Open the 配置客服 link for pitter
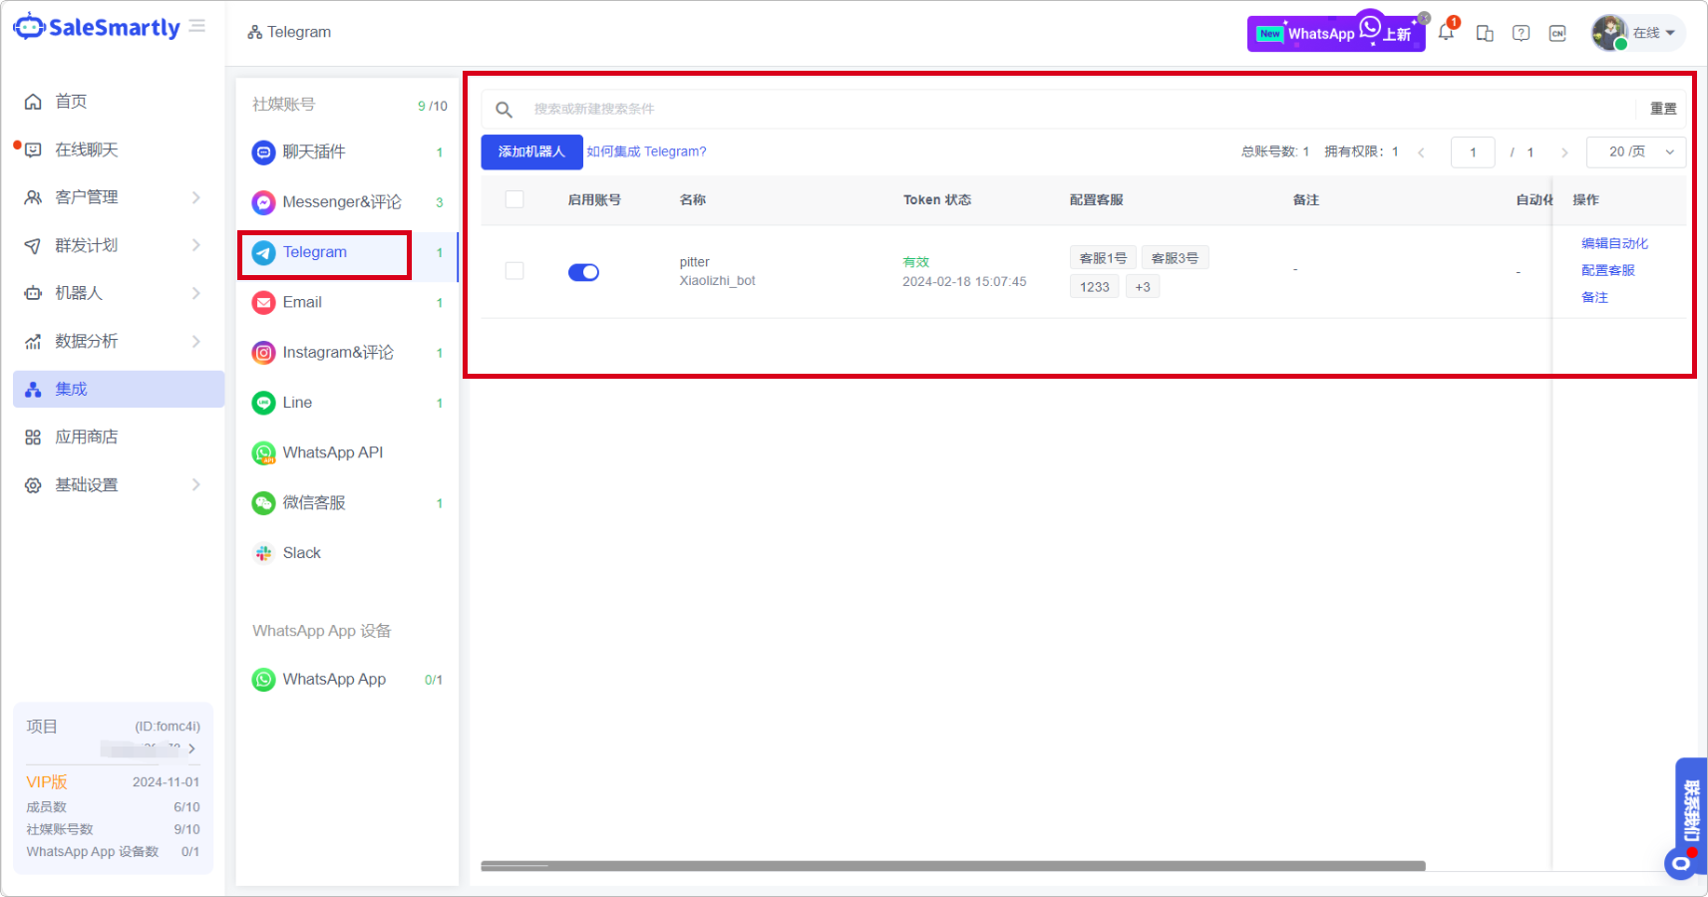This screenshot has width=1708, height=897. (1607, 269)
